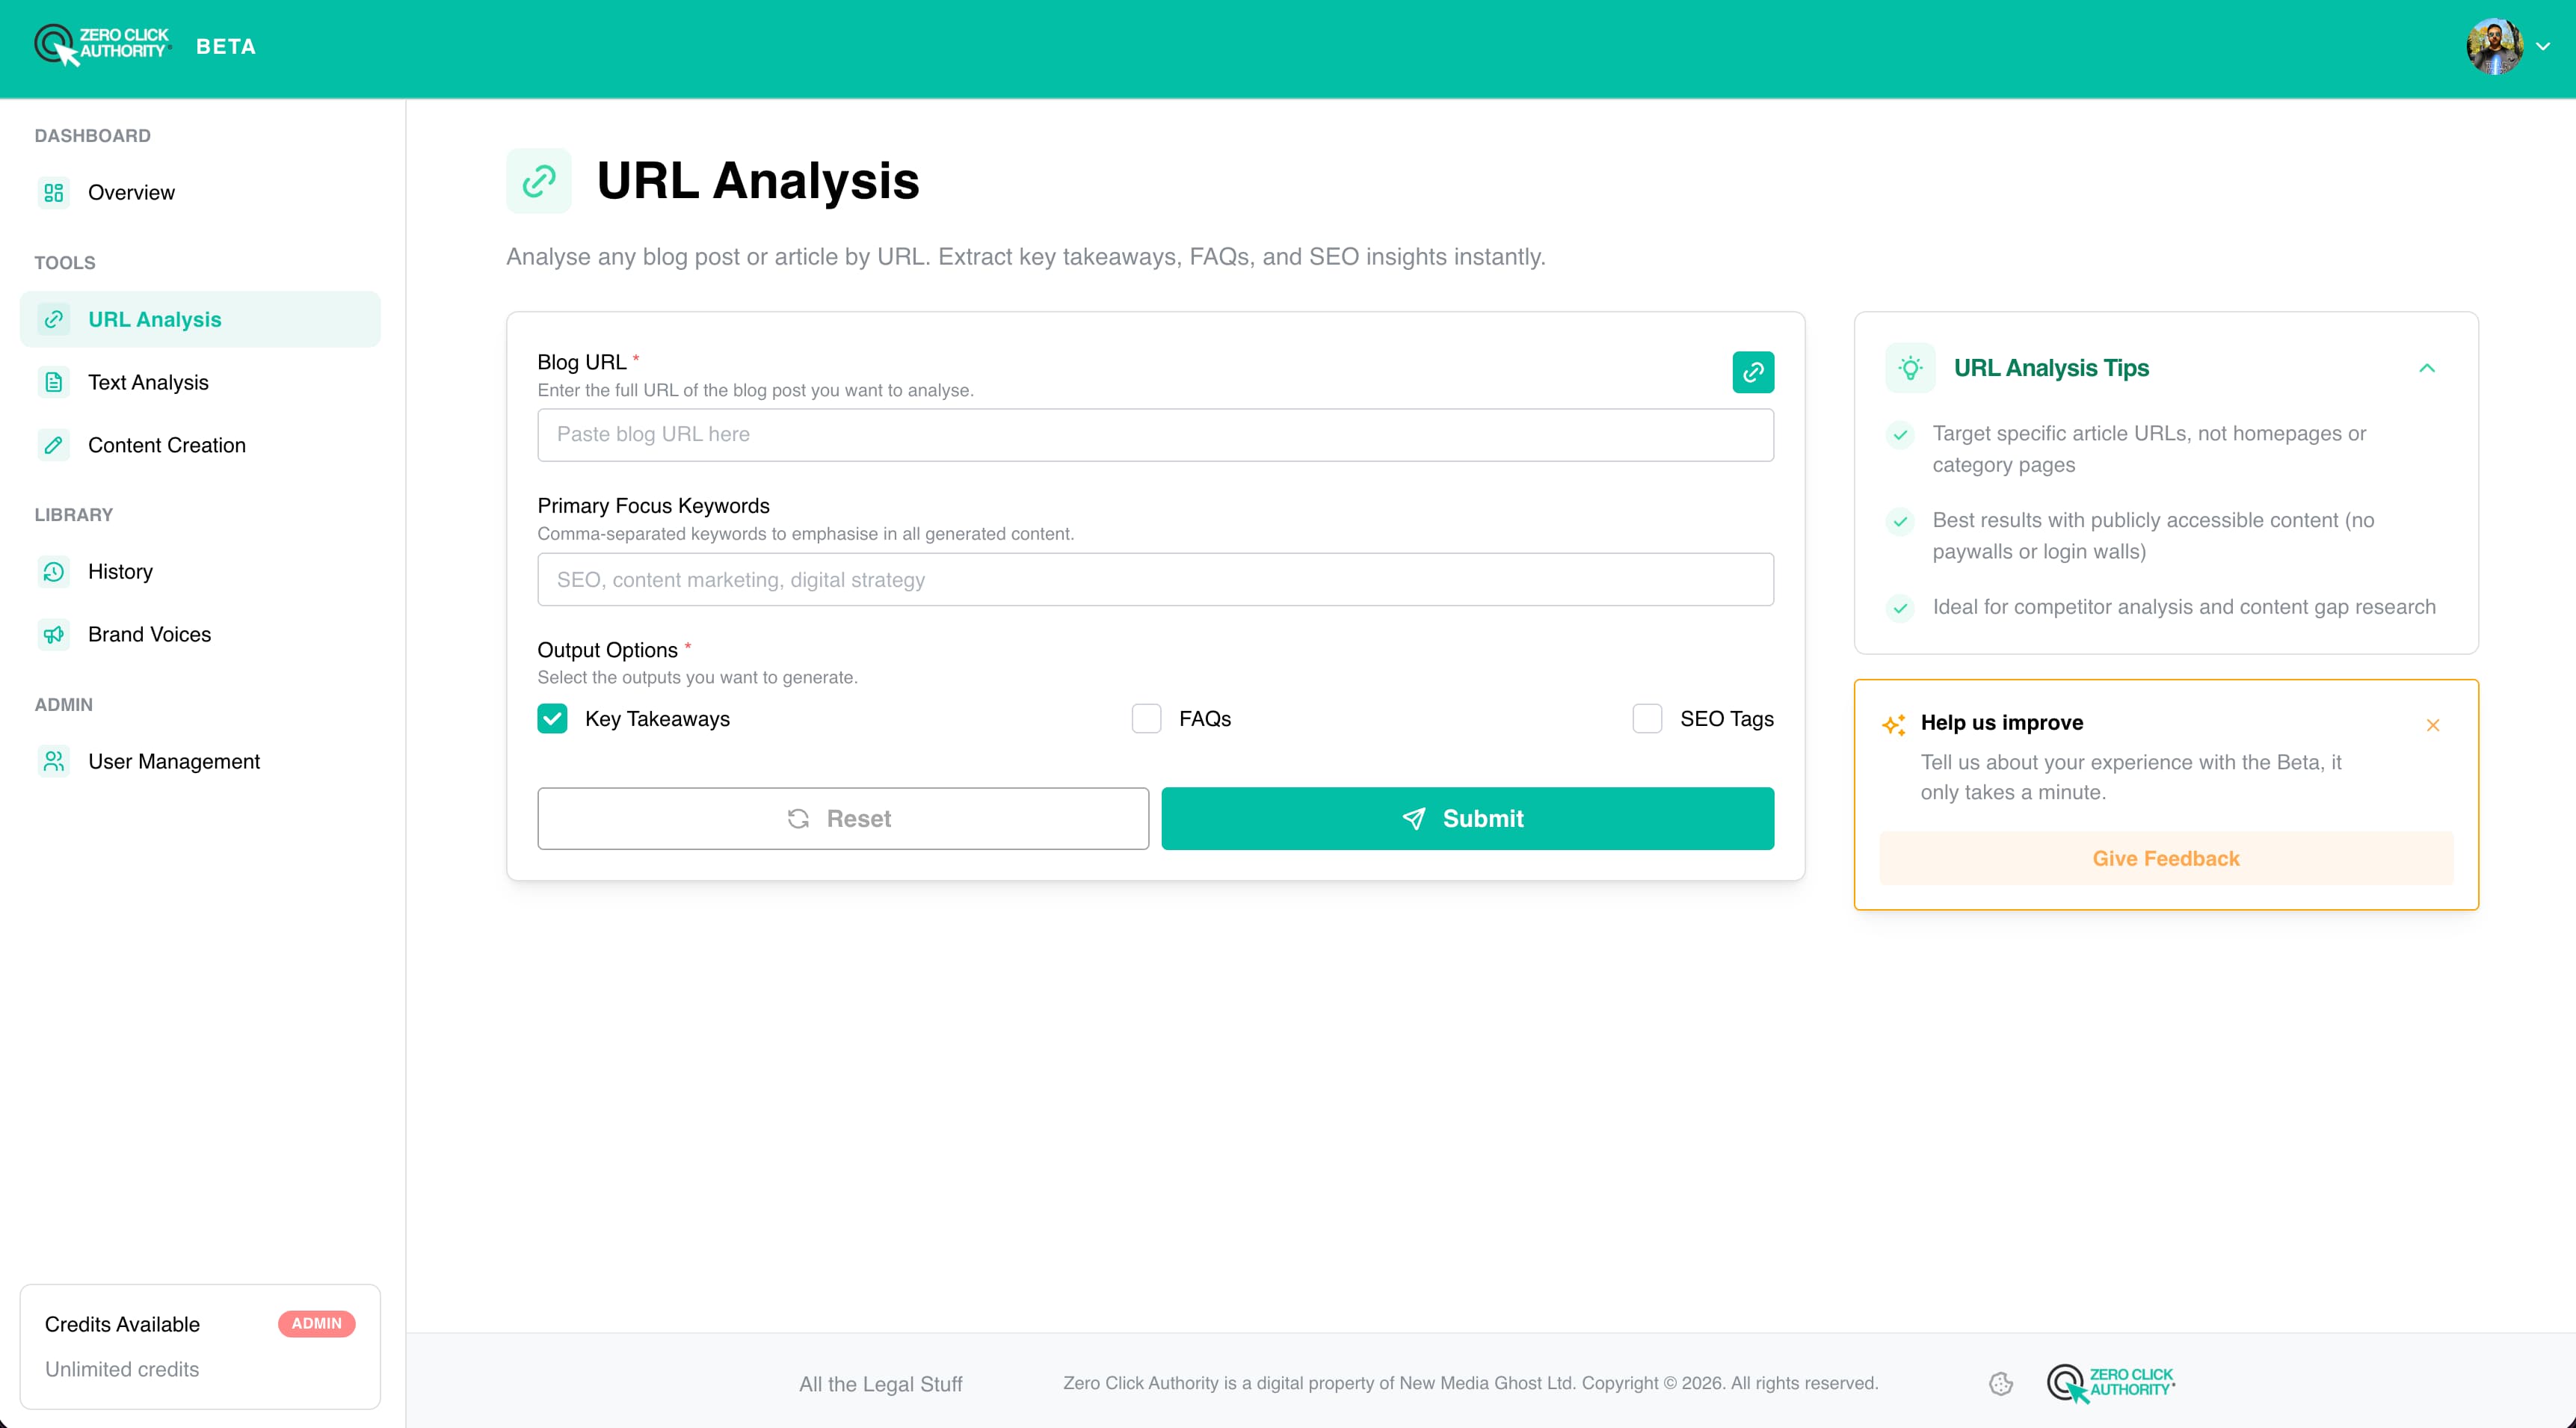The width and height of the screenshot is (2576, 1428).
Task: Click the History clock icon
Action: (54, 571)
